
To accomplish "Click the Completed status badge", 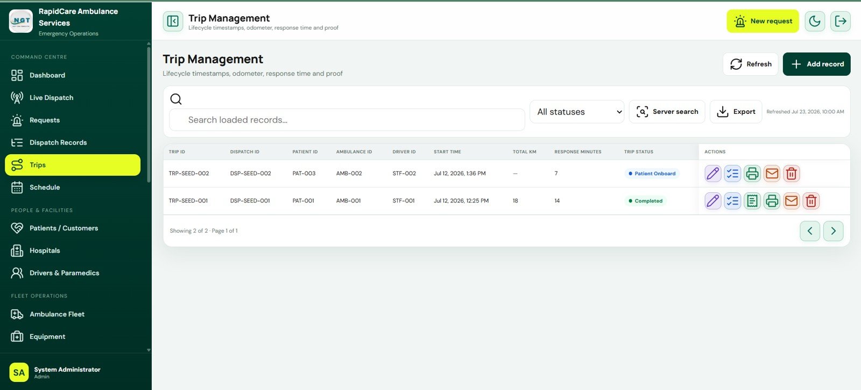I will 645,201.
